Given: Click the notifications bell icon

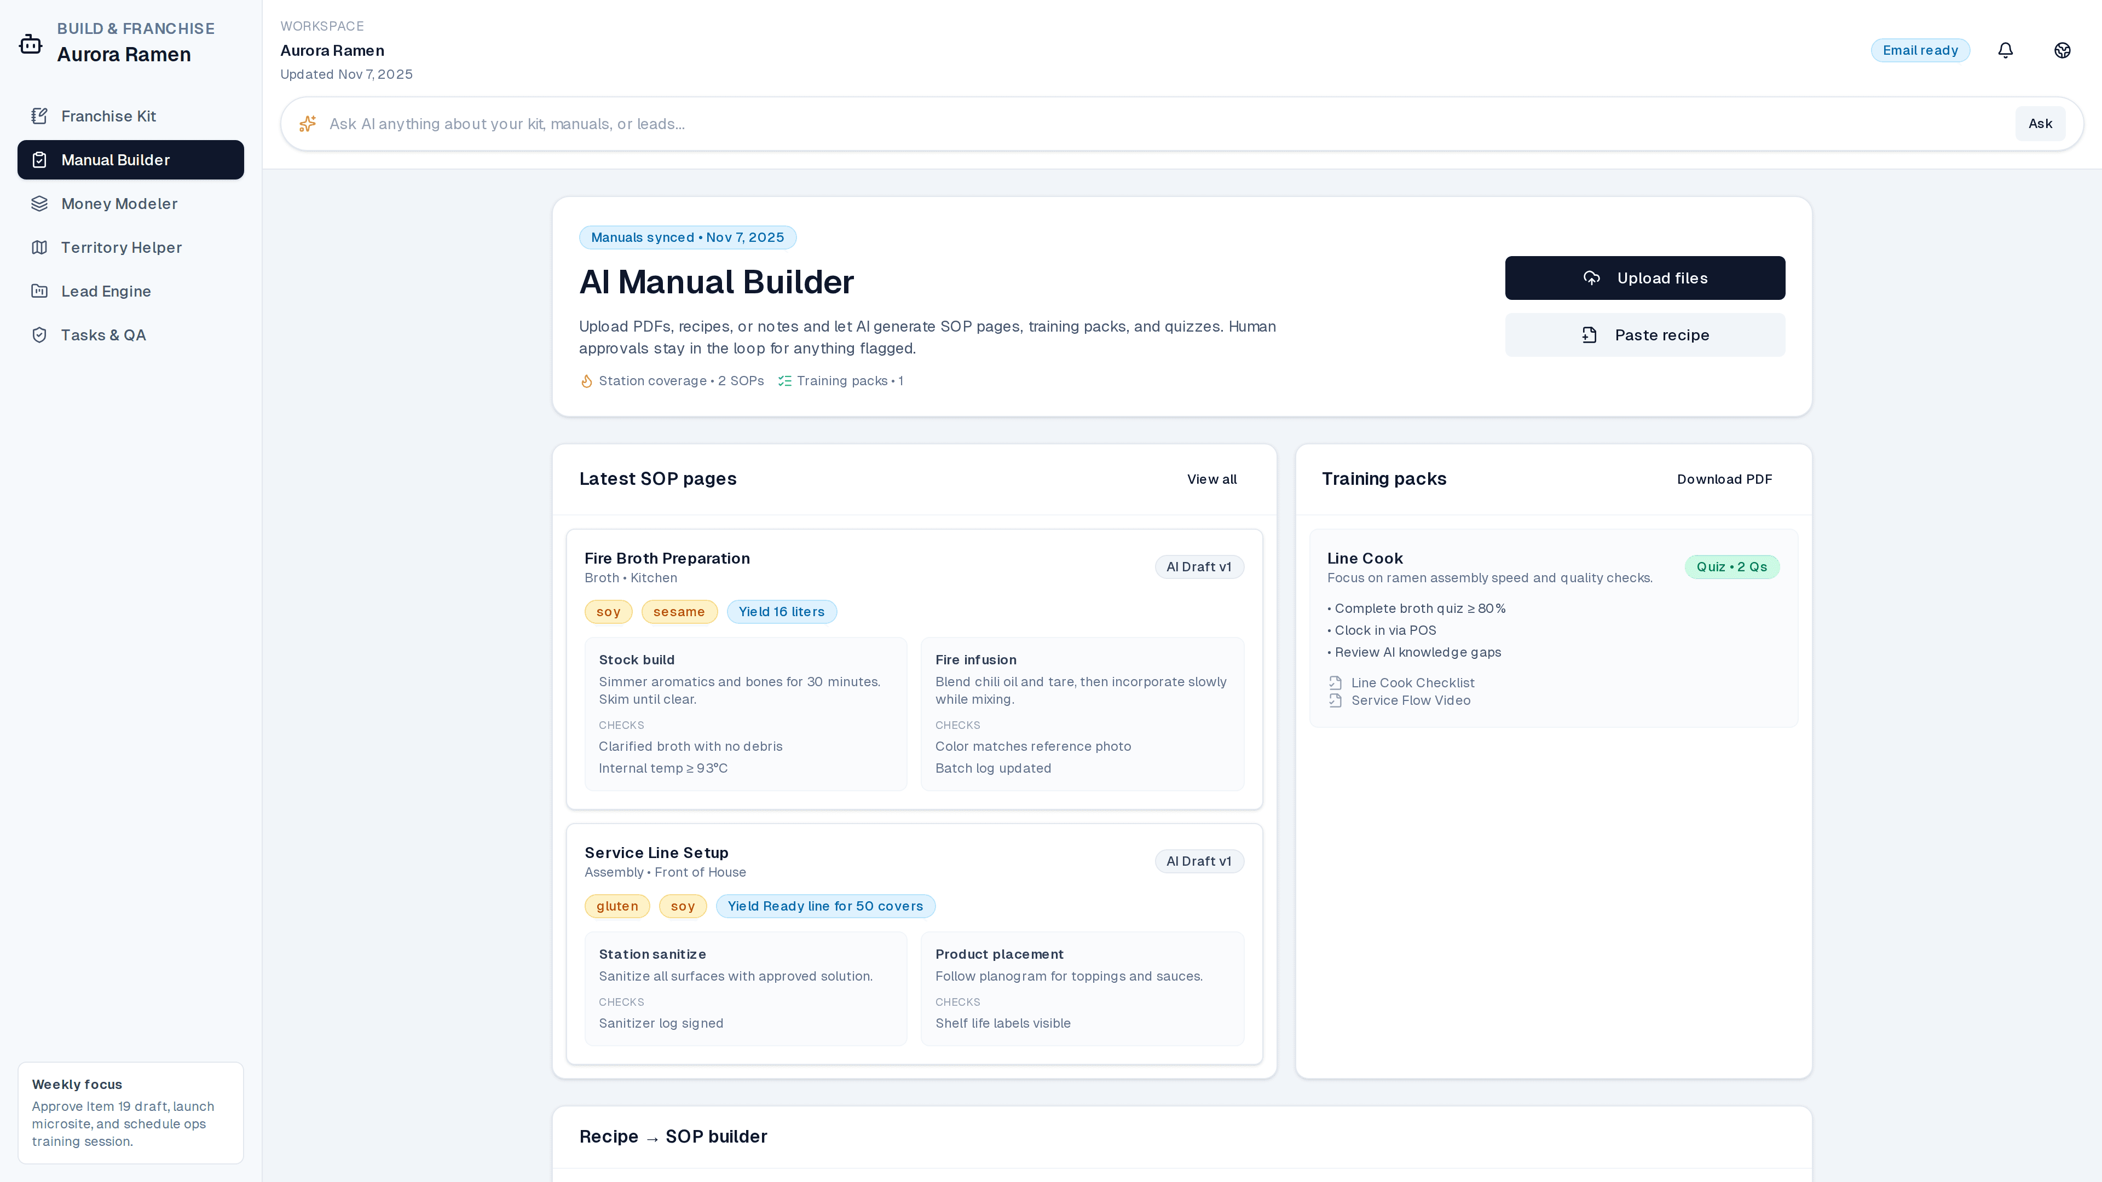Looking at the screenshot, I should [2005, 50].
